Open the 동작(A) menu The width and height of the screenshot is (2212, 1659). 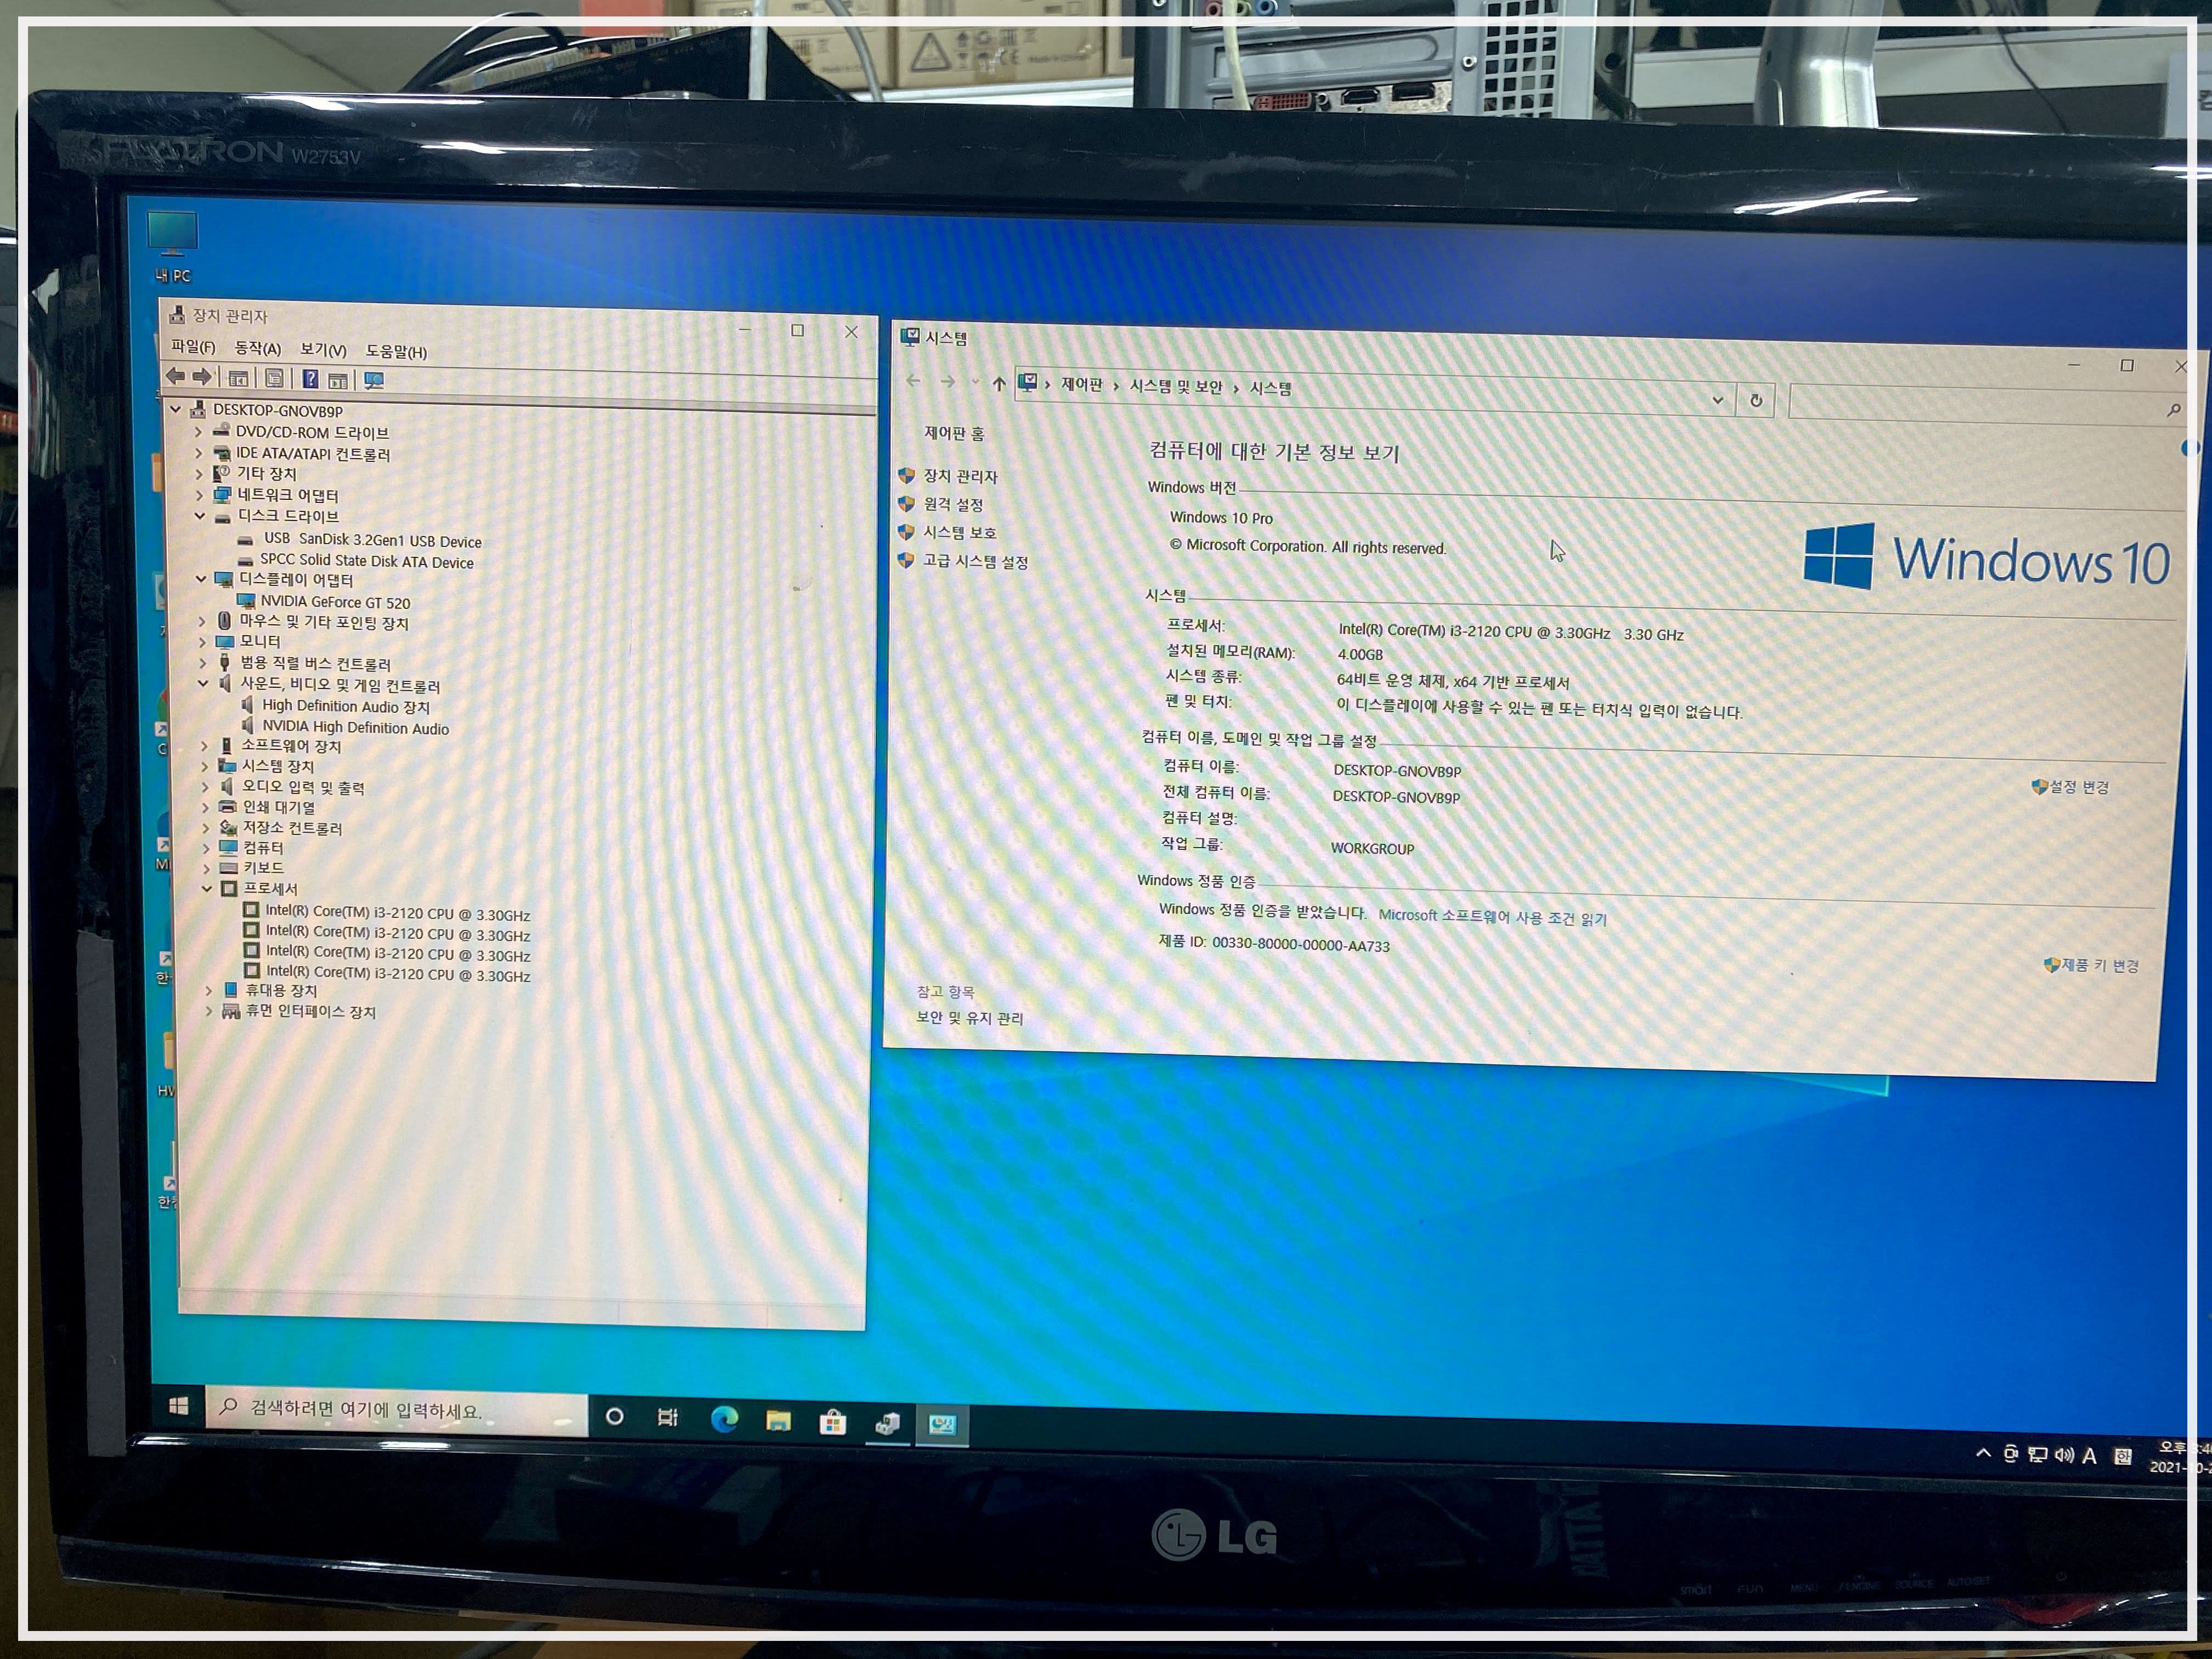click(257, 348)
